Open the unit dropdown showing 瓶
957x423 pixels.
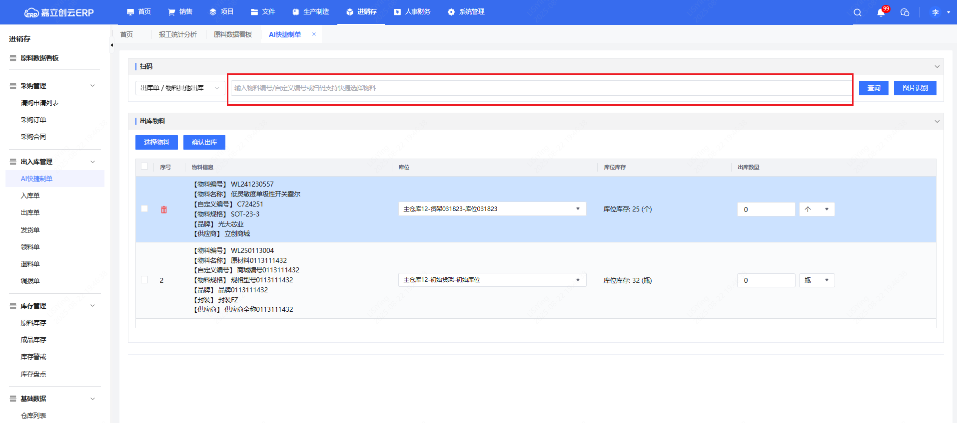pyautogui.click(x=817, y=280)
